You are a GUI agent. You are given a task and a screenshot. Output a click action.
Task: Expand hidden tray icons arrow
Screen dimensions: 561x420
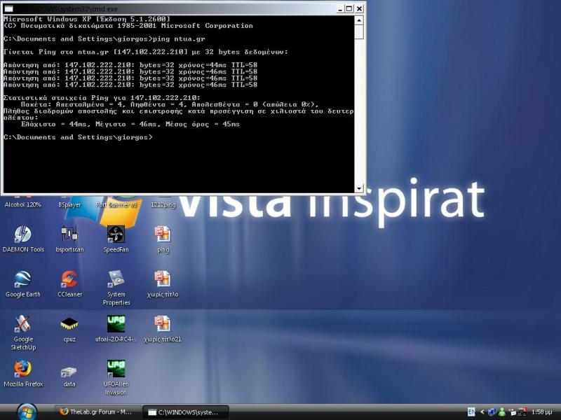click(482, 412)
